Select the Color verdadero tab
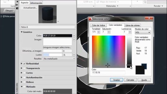The image size is (167, 94). tap(115, 25)
